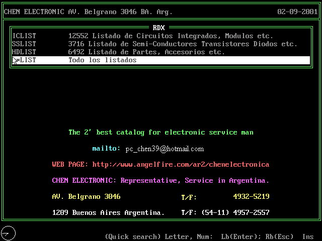The height and width of the screenshot is (241, 322).
Task: Select the HDLIST Partes Accesorios entry
Action: [161, 52]
